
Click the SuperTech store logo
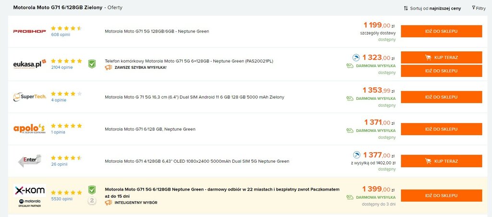(29, 96)
